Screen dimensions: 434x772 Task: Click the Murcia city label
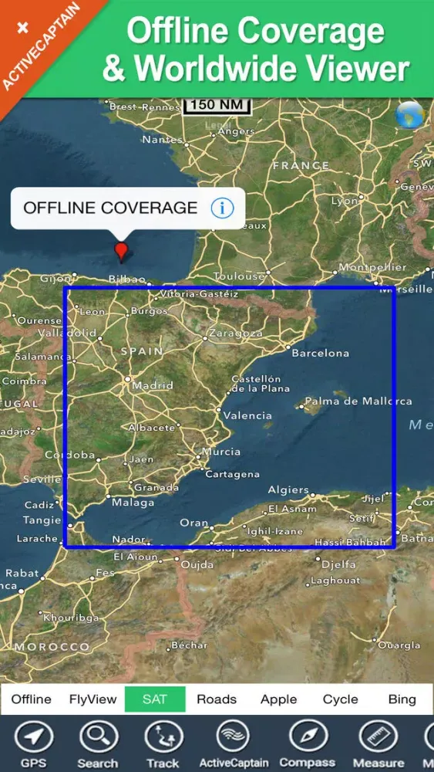coord(221,452)
